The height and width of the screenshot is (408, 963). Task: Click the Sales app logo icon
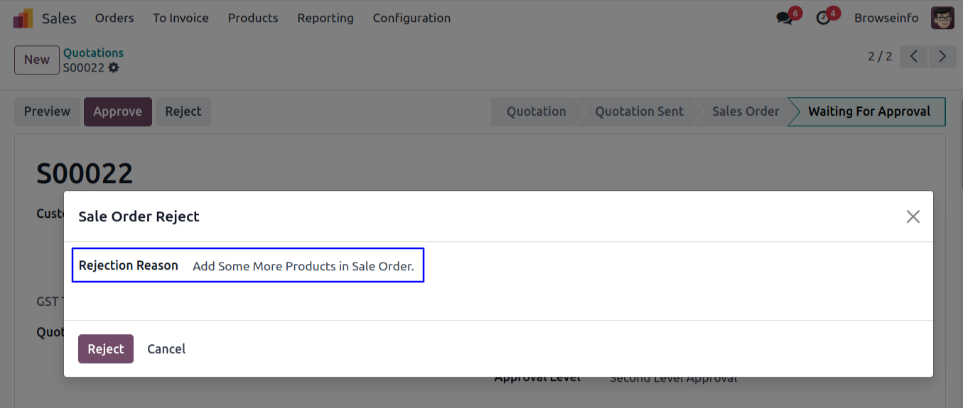[23, 18]
